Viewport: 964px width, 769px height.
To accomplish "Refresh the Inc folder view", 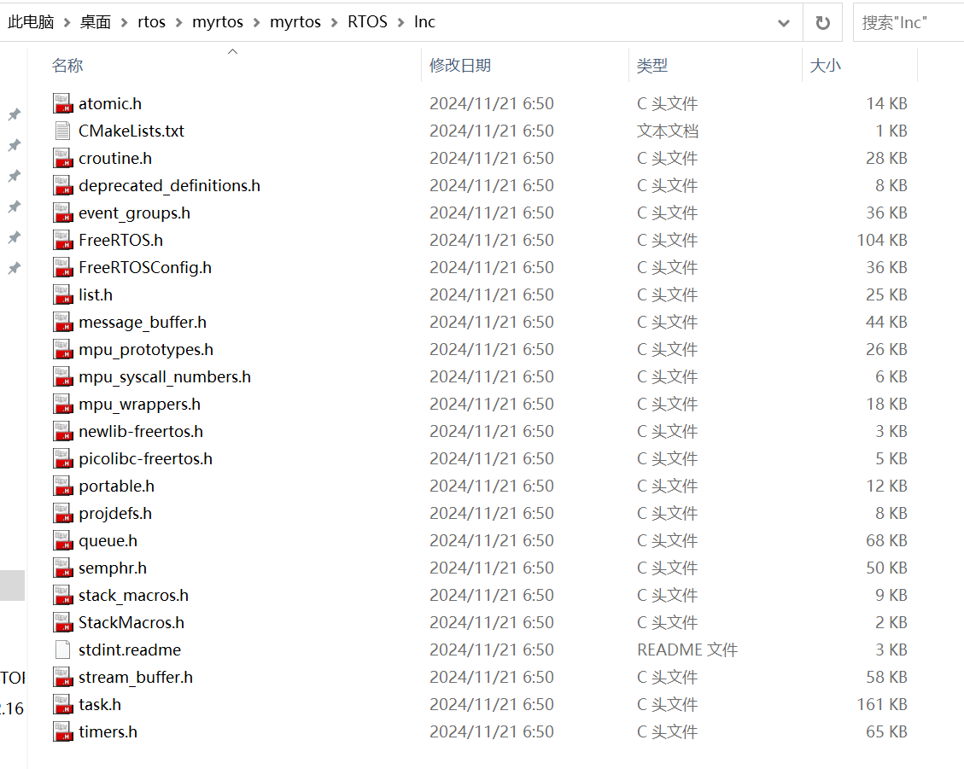I will (822, 23).
